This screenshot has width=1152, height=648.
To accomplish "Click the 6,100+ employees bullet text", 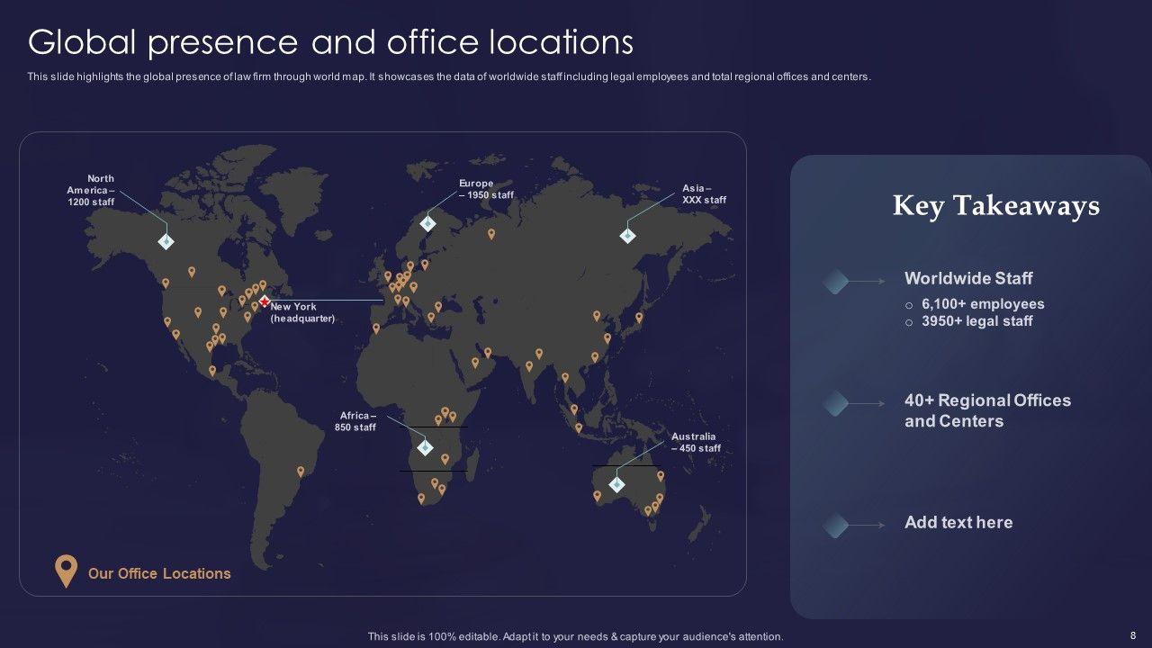I will [x=983, y=304].
